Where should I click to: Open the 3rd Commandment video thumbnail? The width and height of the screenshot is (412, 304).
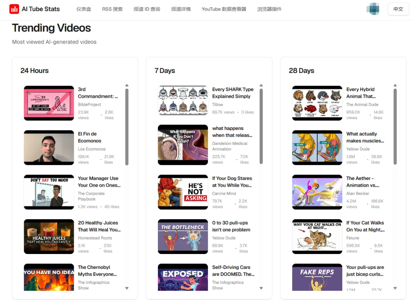[x=49, y=103]
